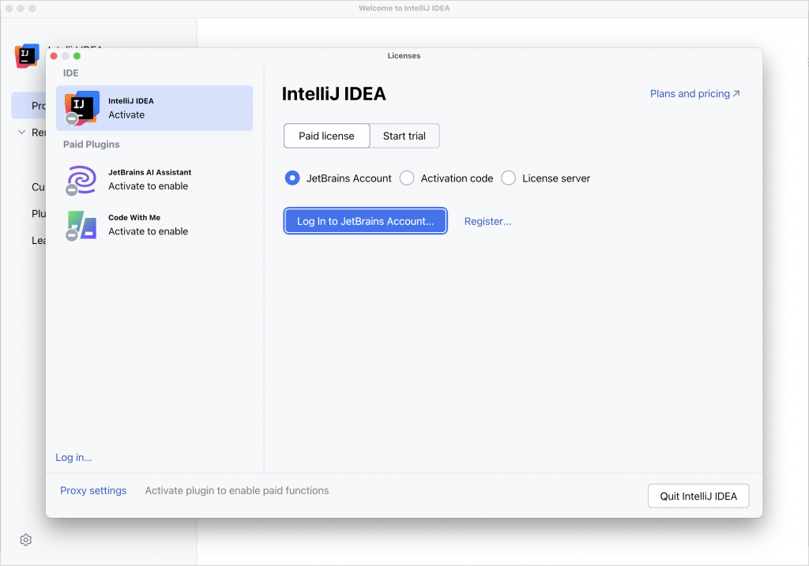Select the Activation code radio option
Screen dimensions: 809x566
click(407, 178)
